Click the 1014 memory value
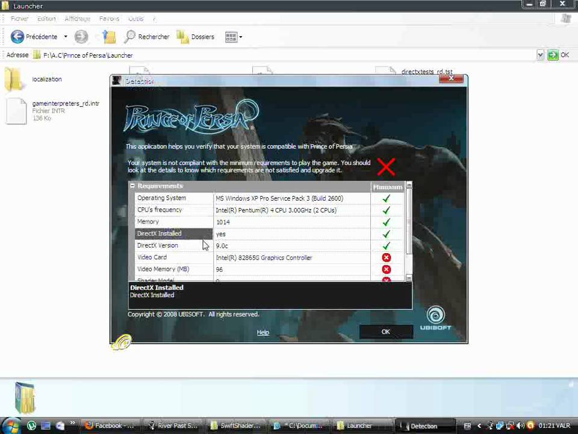 pos(223,222)
